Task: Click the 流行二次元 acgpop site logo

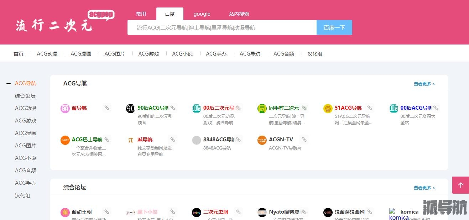Action: coord(65,21)
